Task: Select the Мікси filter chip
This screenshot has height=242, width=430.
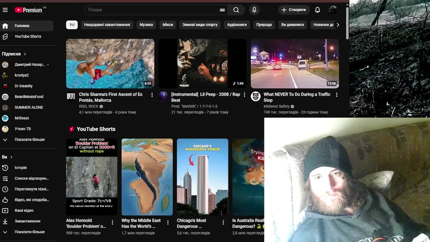Action: [x=168, y=25]
